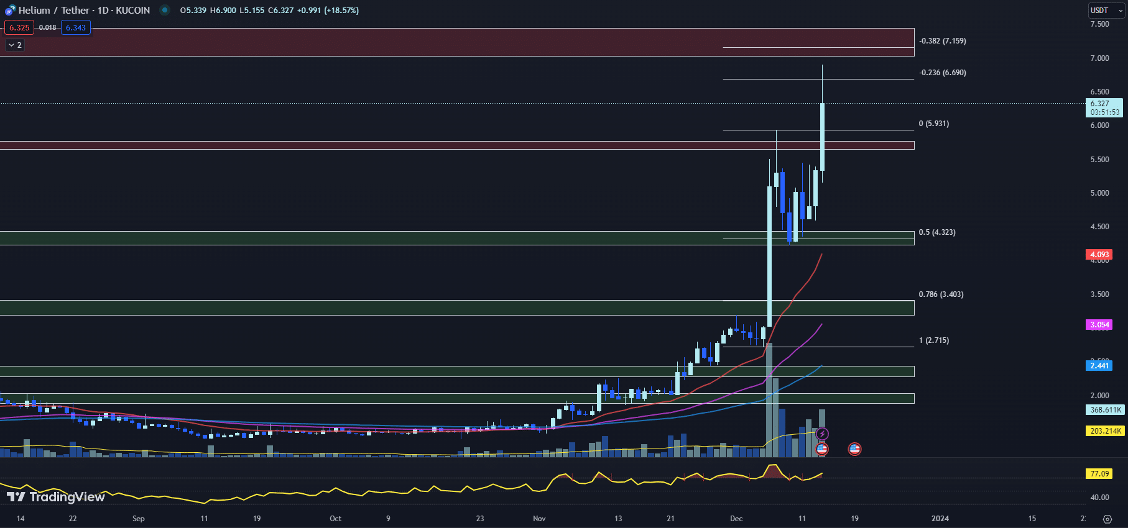Click the Helium / Tether symbol title

(x=84, y=11)
